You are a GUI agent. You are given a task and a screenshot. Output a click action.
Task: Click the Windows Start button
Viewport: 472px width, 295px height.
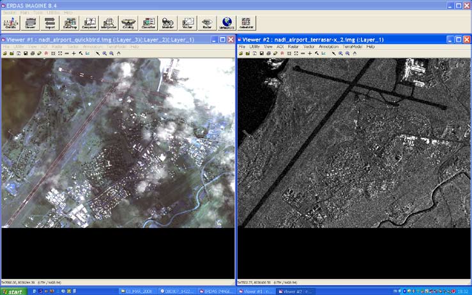pyautogui.click(x=13, y=291)
